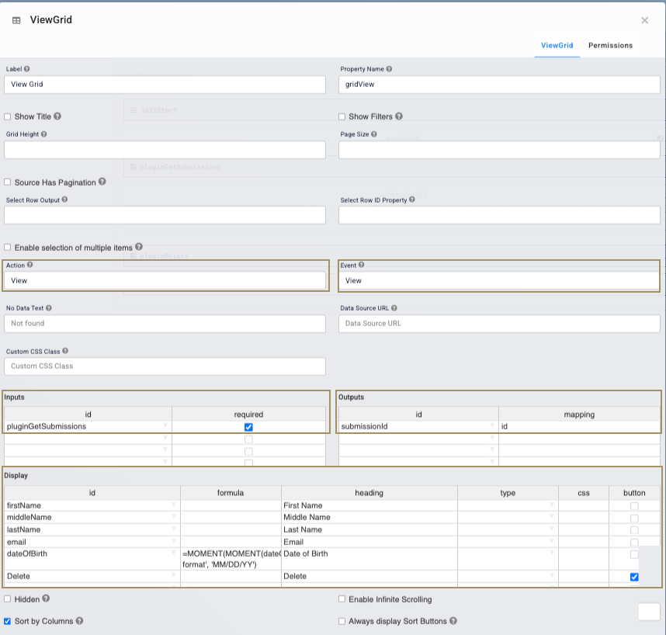Click the grid icon beside the ViewGrid title
The height and width of the screenshot is (635, 666).
tap(16, 19)
